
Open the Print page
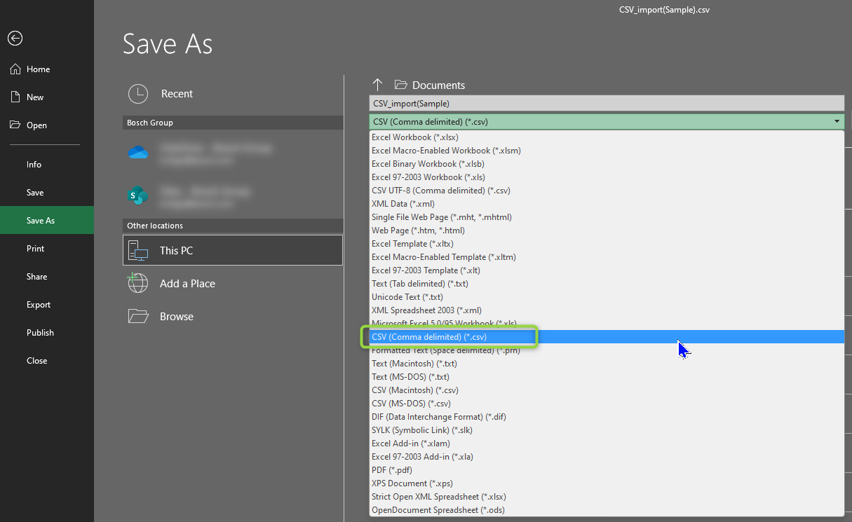pyautogui.click(x=35, y=249)
